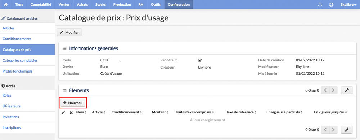This screenshot has width=360, height=140.
Task: Open Invitations in the sidebar
Action: (27, 117)
